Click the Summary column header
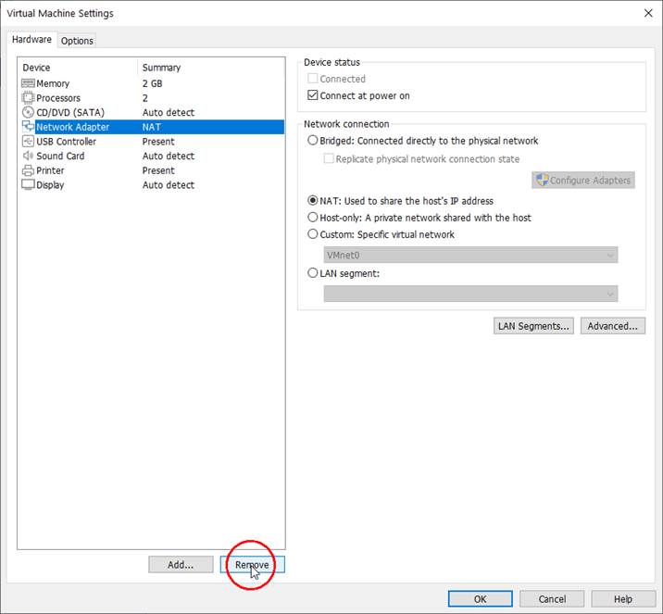663x614 pixels. point(161,68)
